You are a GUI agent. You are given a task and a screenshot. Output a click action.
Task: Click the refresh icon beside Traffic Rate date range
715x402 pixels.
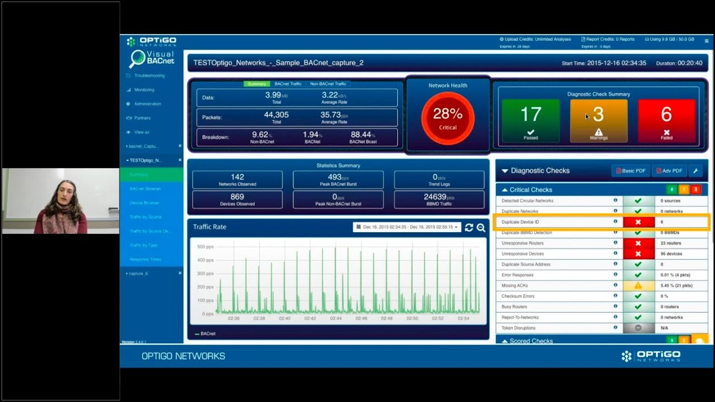(x=469, y=227)
